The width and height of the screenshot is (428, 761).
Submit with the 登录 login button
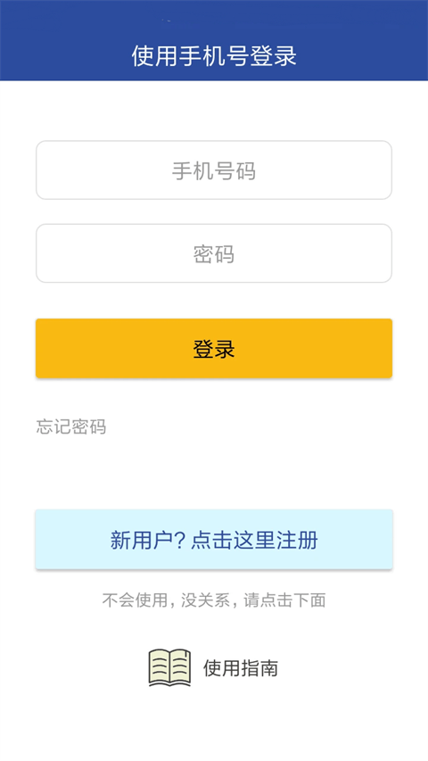[x=214, y=349]
